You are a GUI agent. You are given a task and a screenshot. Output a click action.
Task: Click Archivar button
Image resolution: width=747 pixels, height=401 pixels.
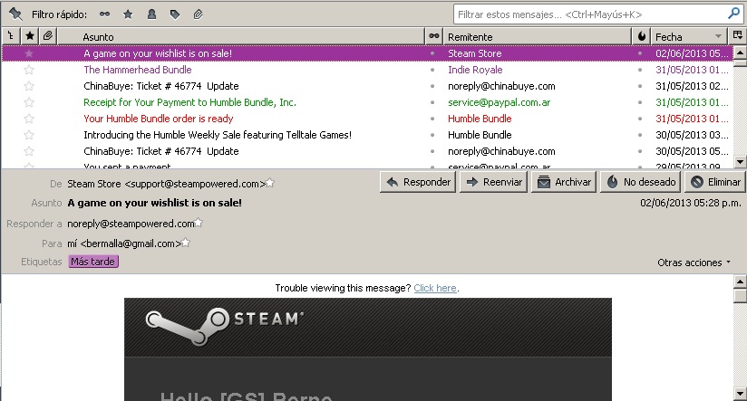[x=564, y=182]
